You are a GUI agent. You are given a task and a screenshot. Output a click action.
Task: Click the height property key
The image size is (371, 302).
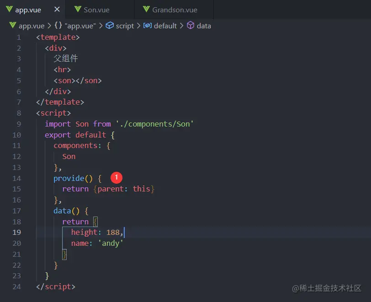click(x=84, y=233)
